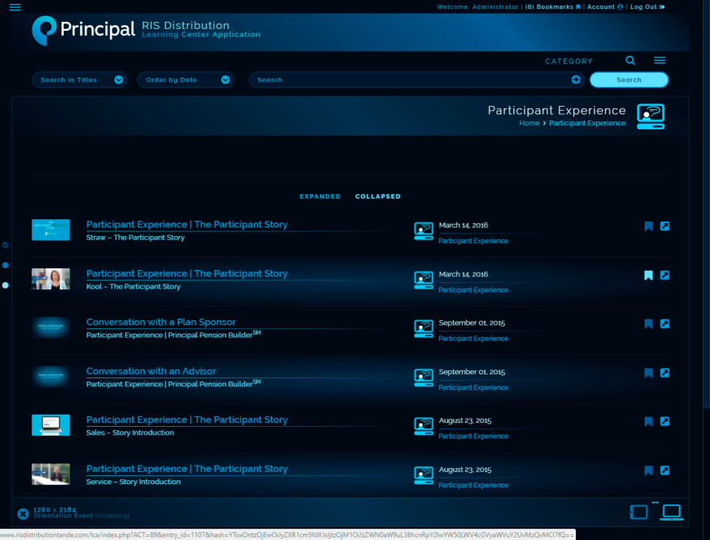Select the middle dot in left side navigation

6,265
